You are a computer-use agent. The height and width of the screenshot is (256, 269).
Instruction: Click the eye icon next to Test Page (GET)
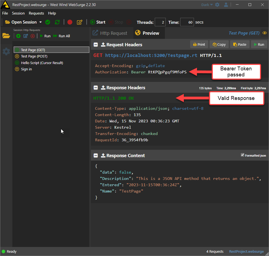click(265, 33)
